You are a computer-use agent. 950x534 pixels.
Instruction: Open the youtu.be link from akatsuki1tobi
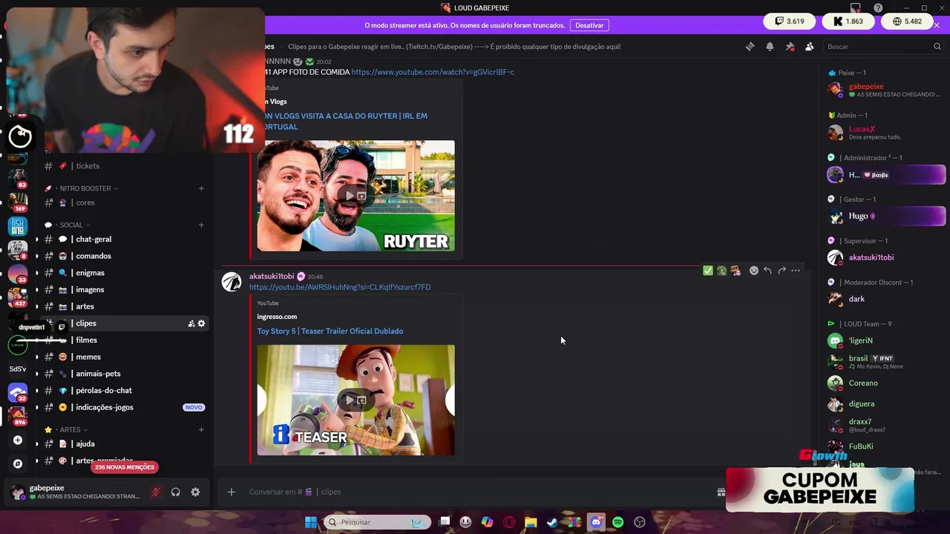[340, 287]
